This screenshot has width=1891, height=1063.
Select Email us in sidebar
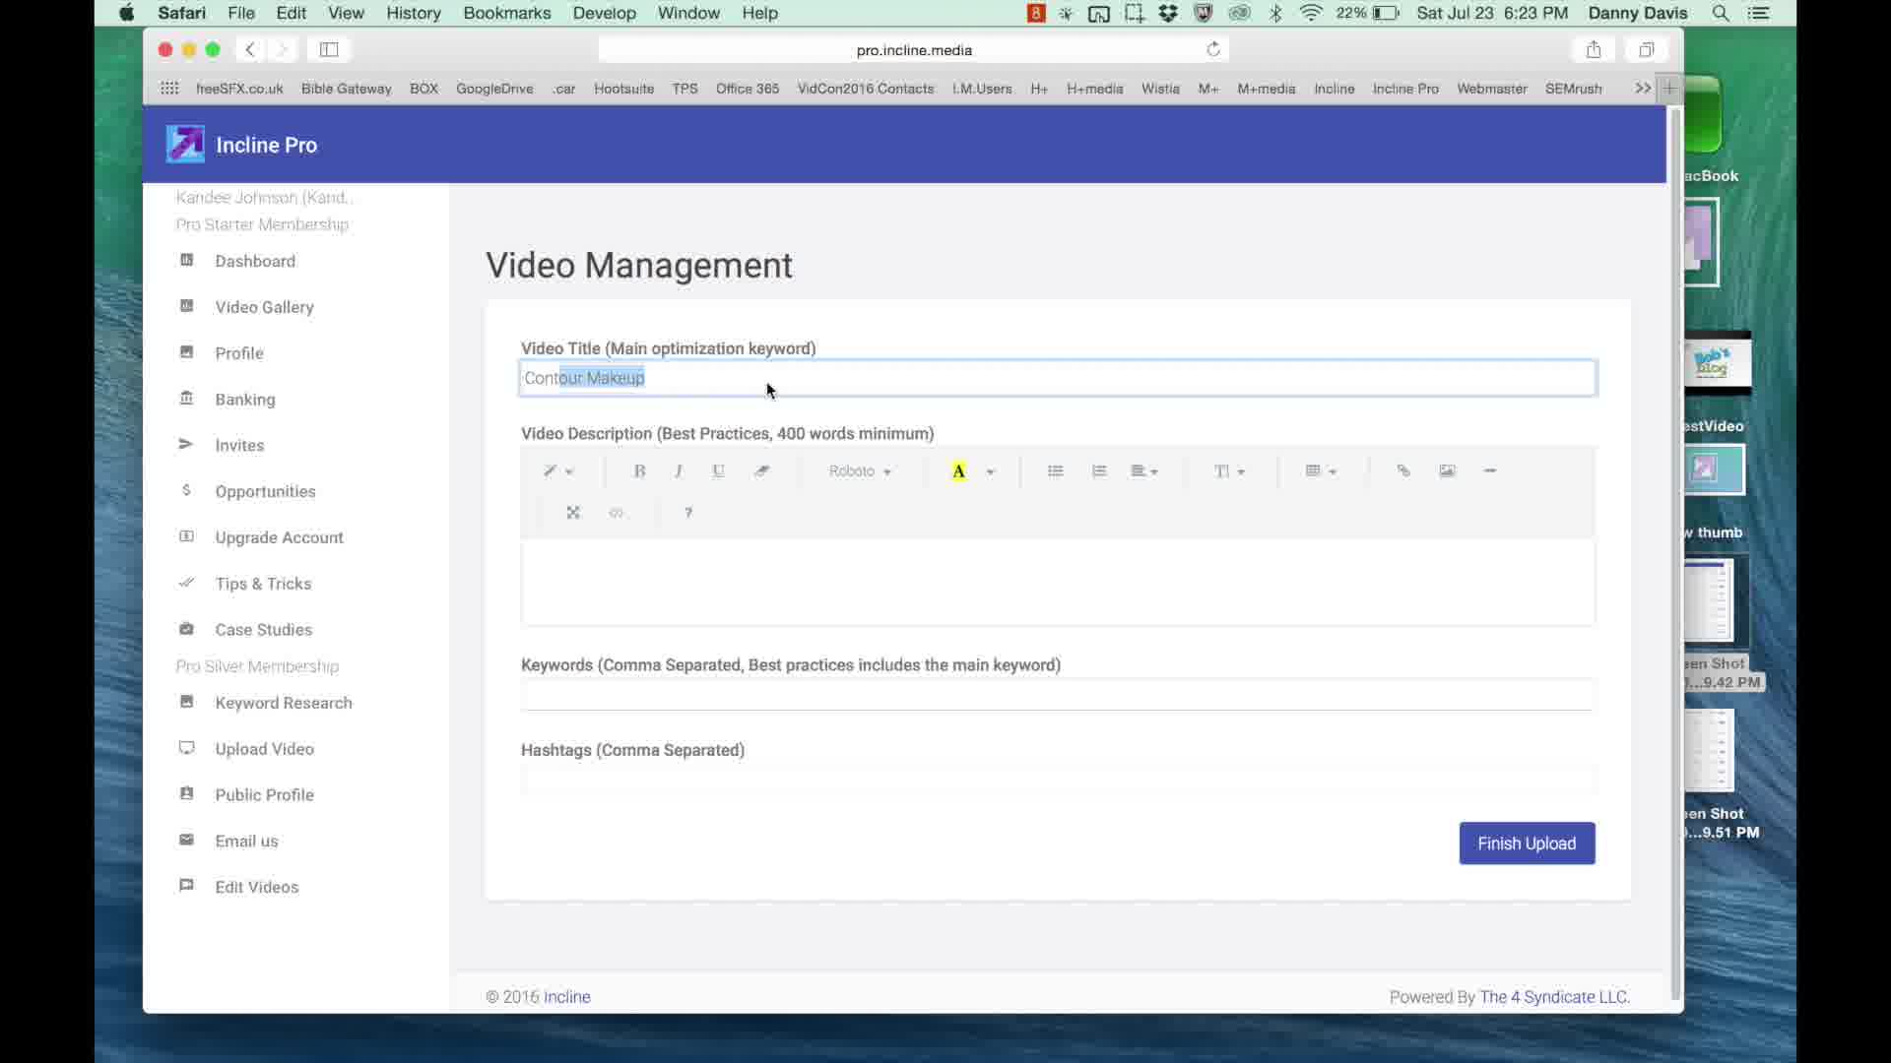pyautogui.click(x=246, y=842)
